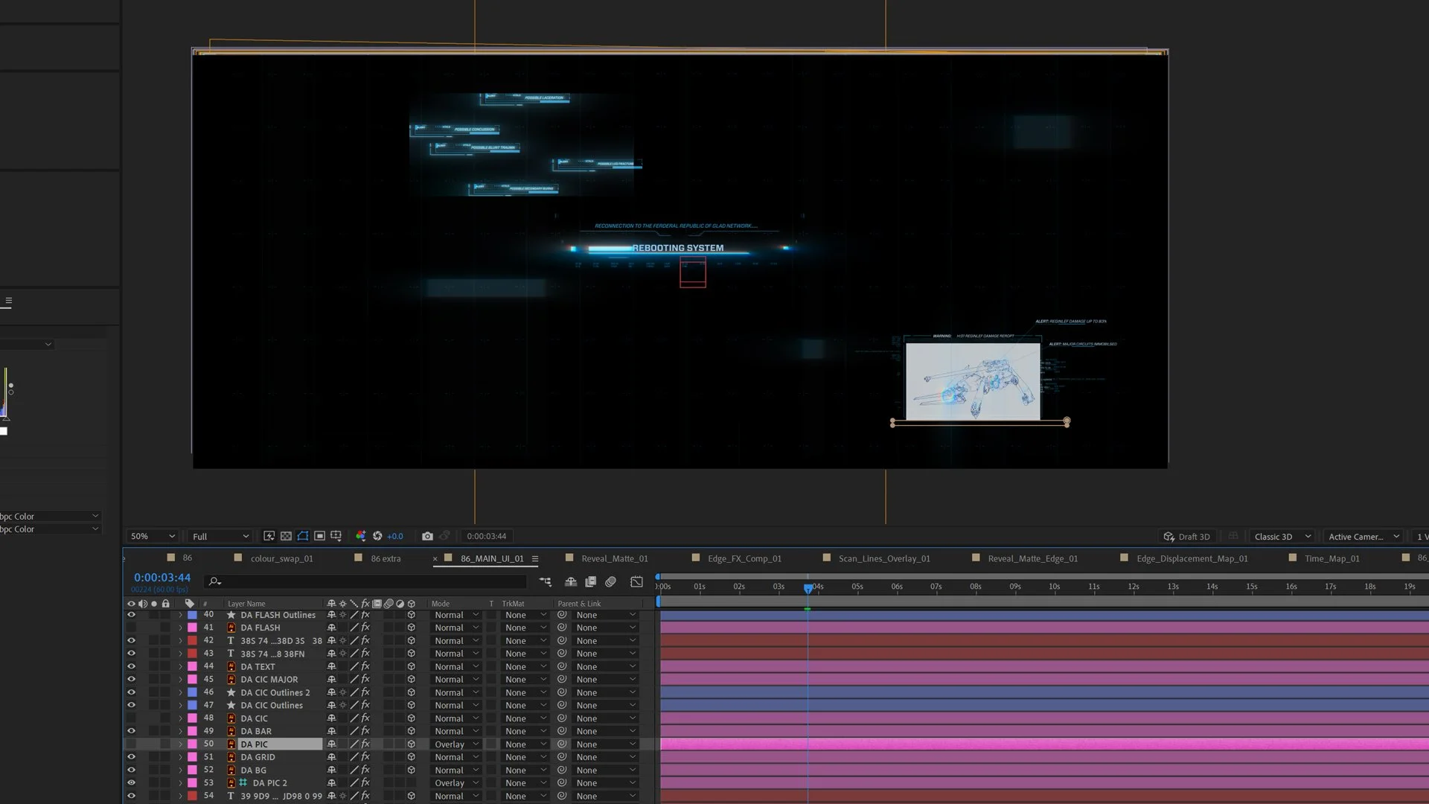Switch to the colour_swap_01 tab
The height and width of the screenshot is (804, 1429).
pyautogui.click(x=281, y=558)
